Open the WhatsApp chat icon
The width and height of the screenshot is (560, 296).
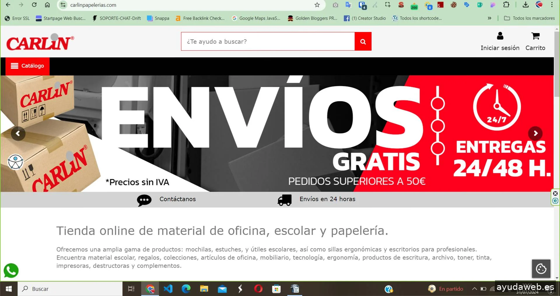11,270
